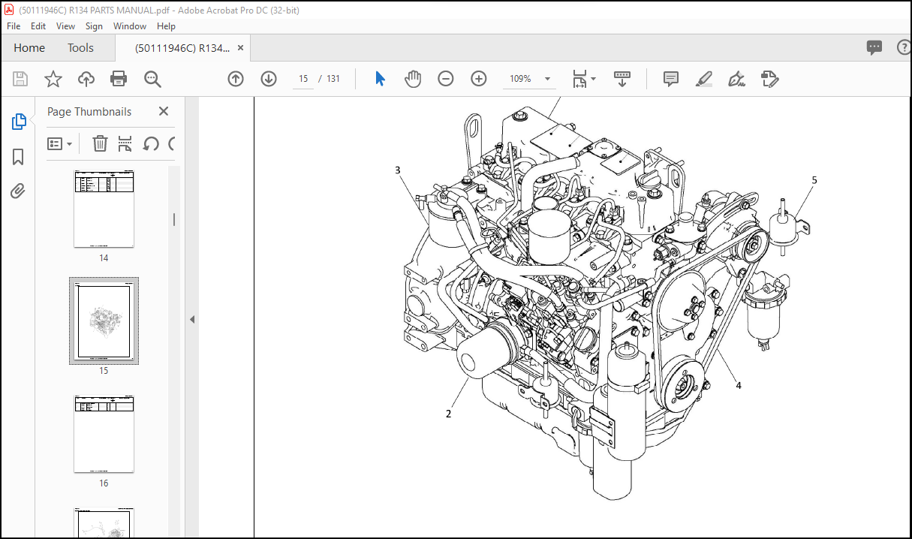Print the document using the printer icon

[119, 79]
